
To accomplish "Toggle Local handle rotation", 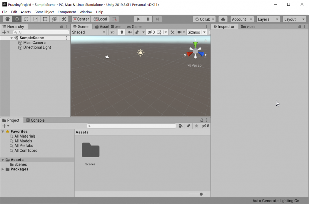I will coord(100,19).
